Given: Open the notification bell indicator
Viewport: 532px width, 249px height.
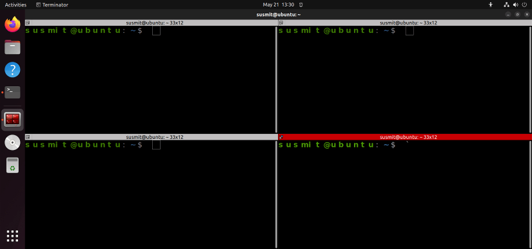Looking at the screenshot, I should click(x=301, y=5).
